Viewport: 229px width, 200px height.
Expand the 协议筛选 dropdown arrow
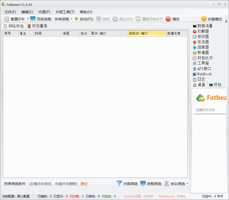(x=187, y=184)
